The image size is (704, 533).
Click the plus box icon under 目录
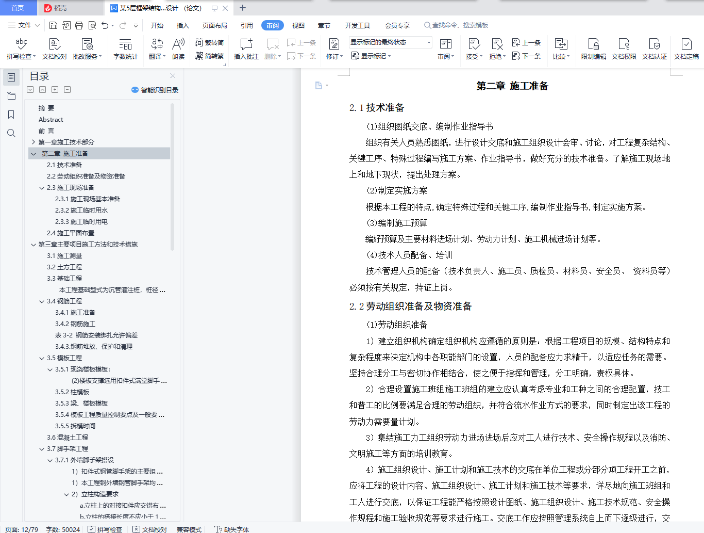point(55,90)
